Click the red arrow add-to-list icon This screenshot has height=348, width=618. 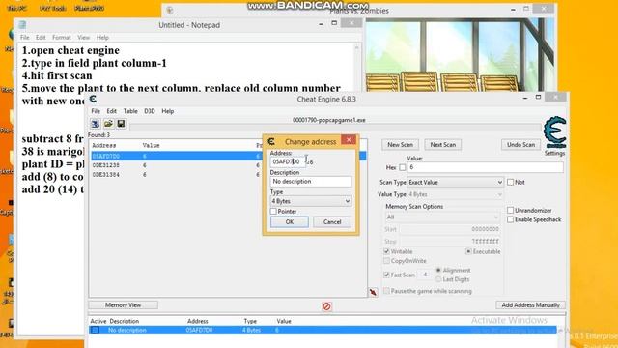click(373, 292)
